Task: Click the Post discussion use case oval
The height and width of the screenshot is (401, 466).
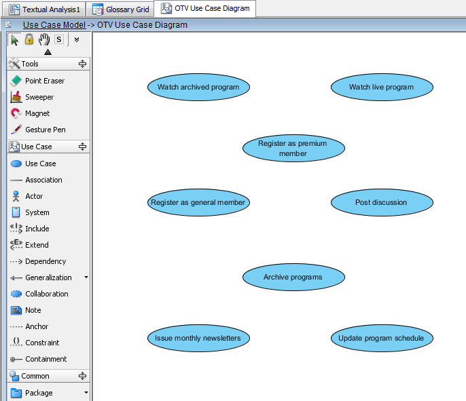Action: [382, 202]
